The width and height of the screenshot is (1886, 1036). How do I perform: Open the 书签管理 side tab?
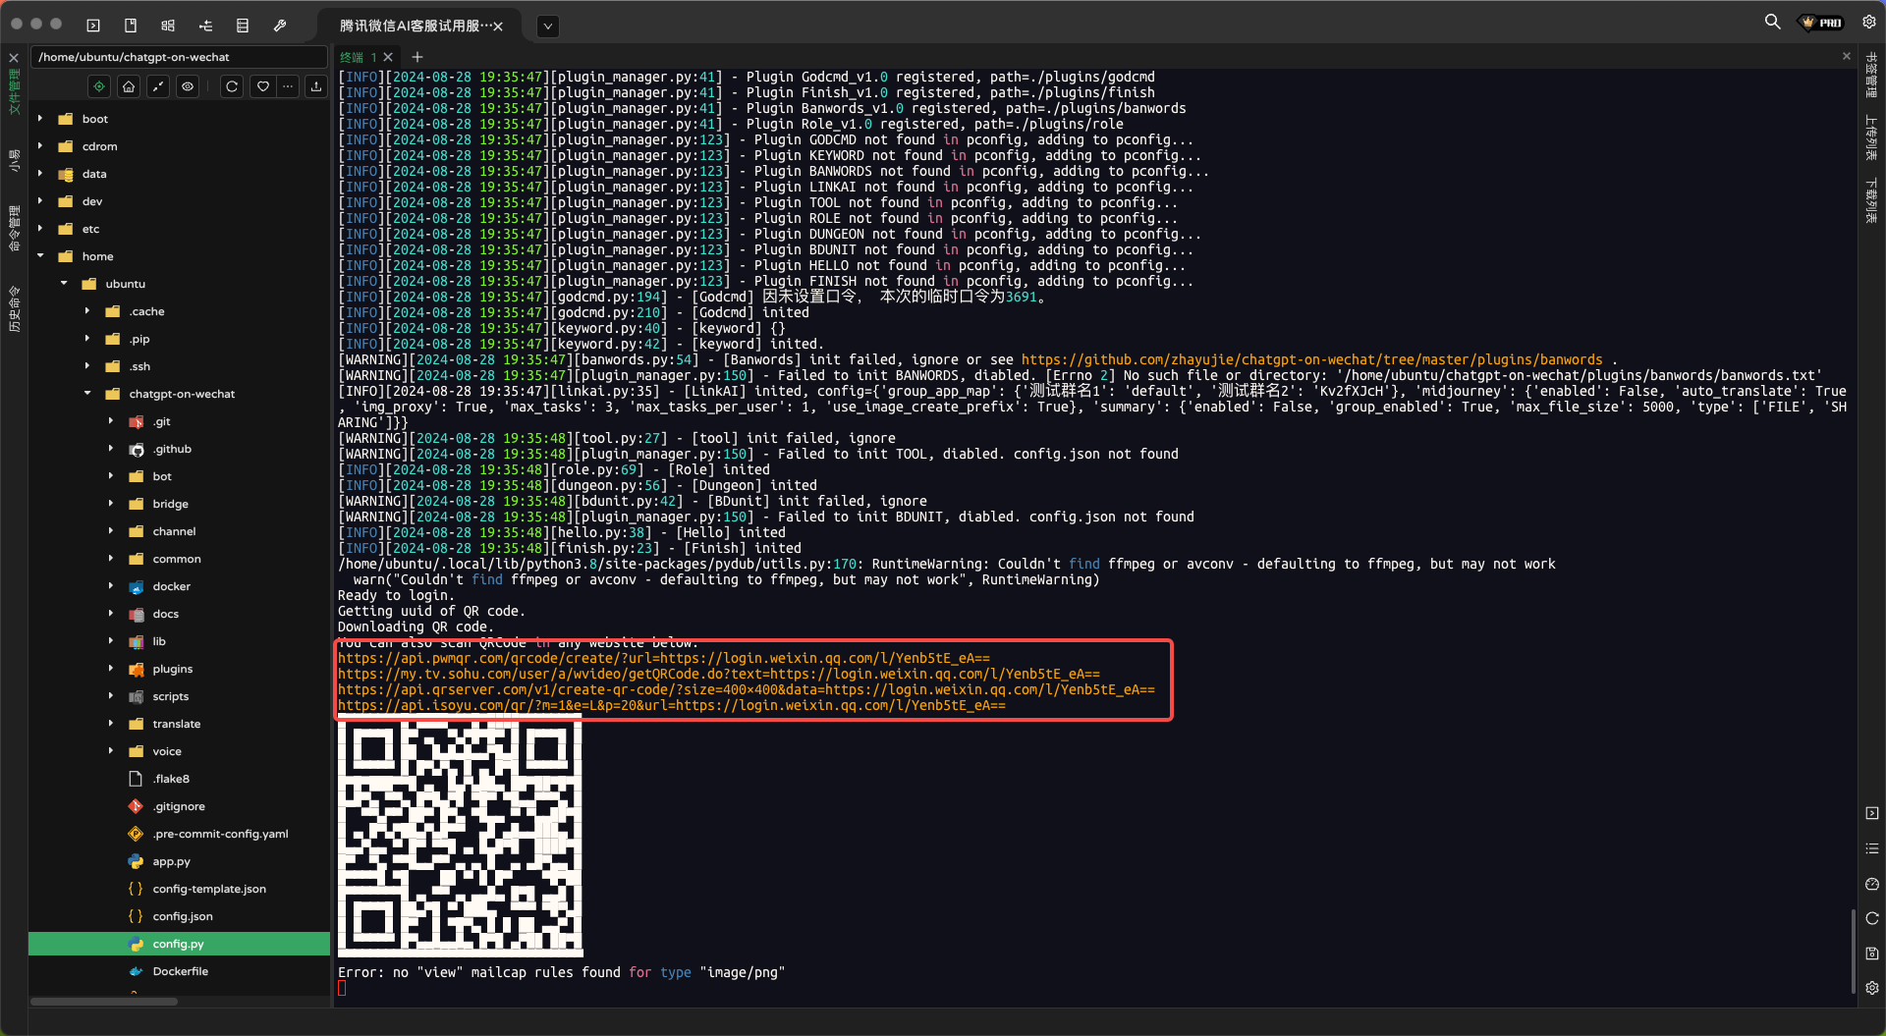pos(1871,76)
